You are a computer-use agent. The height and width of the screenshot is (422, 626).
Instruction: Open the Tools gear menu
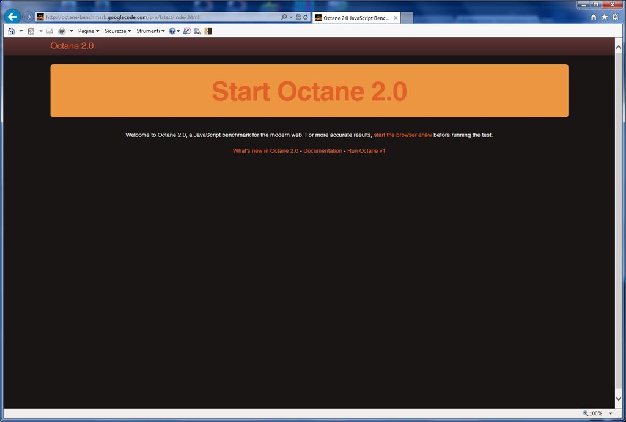click(615, 17)
